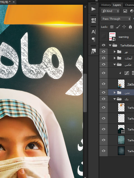
Task: Open the 3D panel cube icon
Action: coord(94,20)
